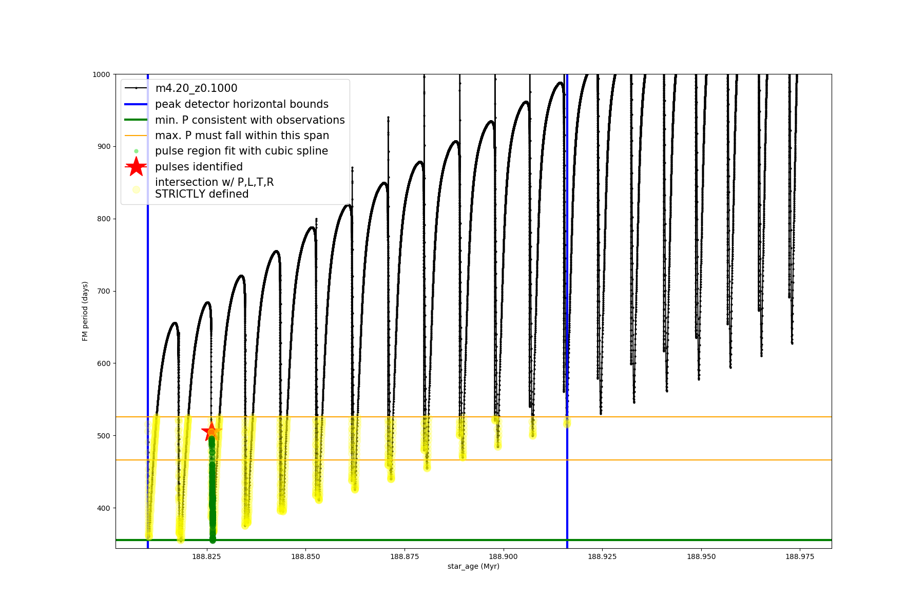Click the light green dot legend marker

[136, 151]
